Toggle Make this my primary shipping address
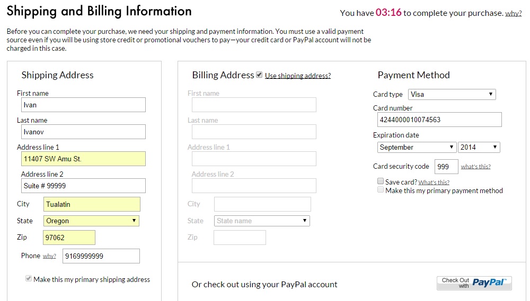The width and height of the screenshot is (530, 301). tap(28, 279)
